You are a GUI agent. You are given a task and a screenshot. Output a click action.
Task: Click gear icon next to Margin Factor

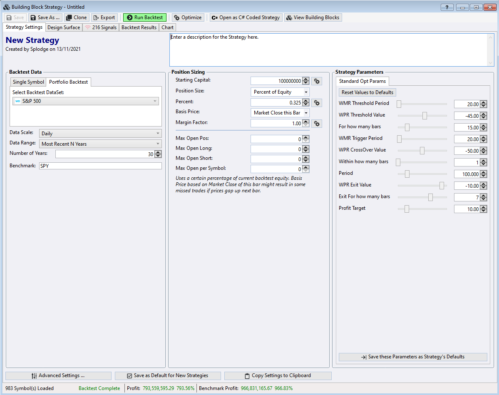[317, 124]
